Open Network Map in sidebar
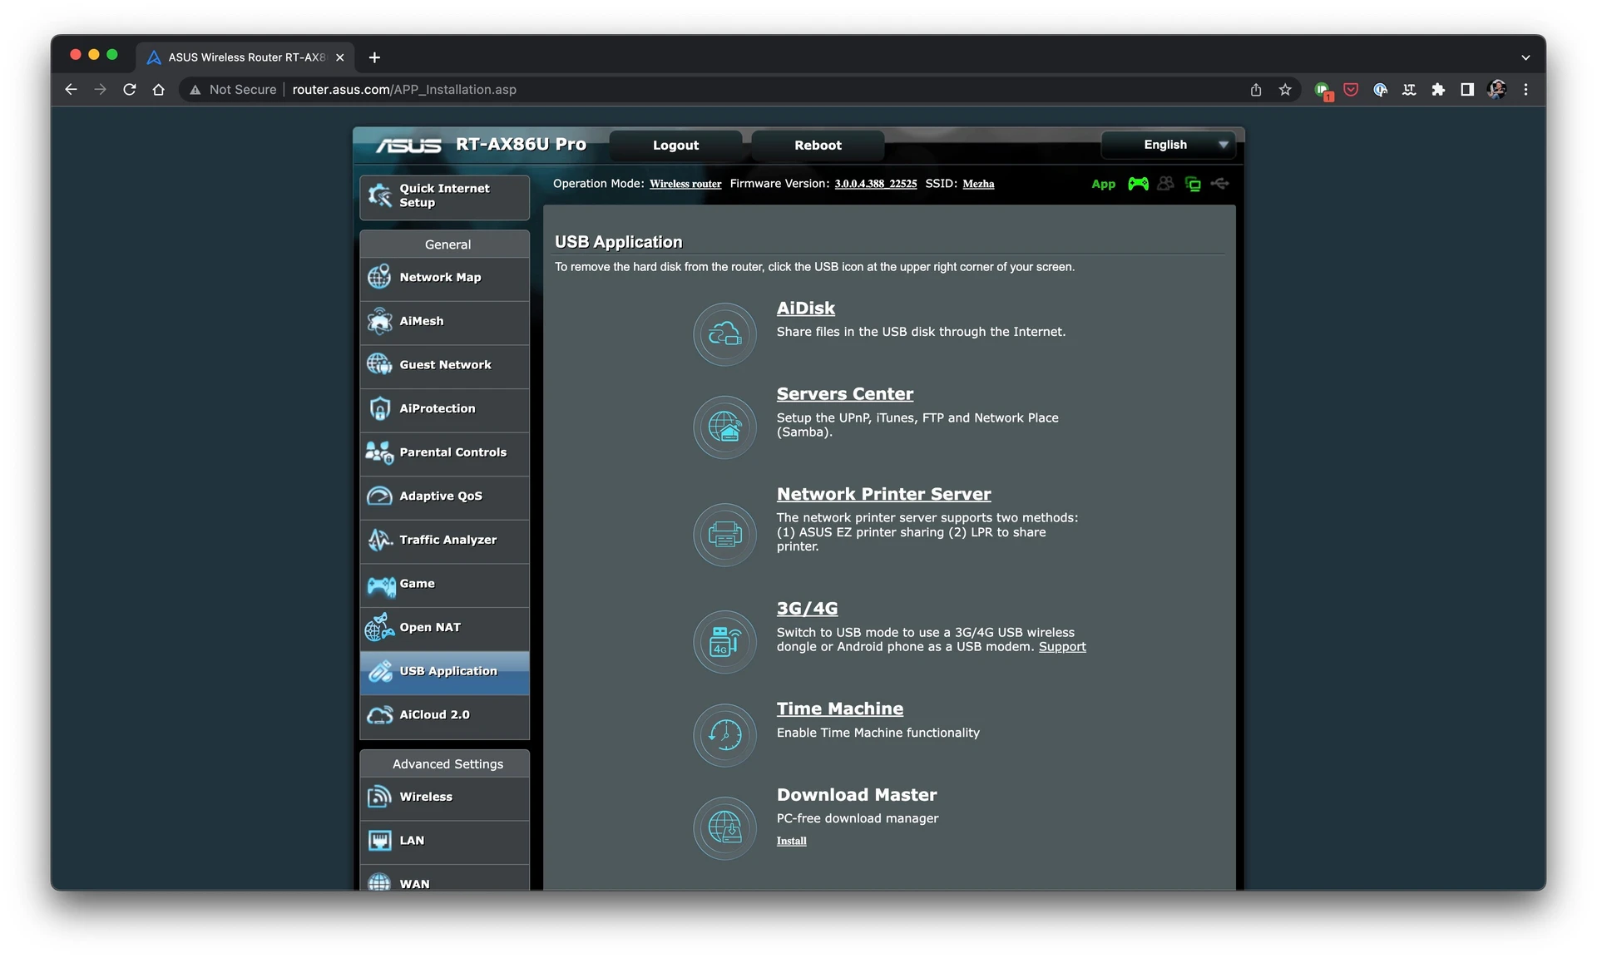The image size is (1597, 958). click(444, 278)
